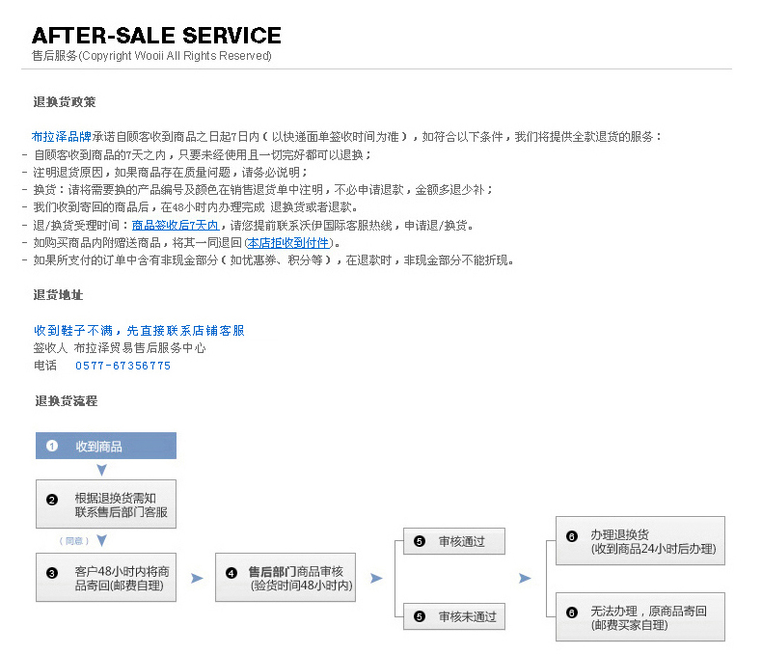Click the number 4 icon beside 售后部门商品审核
This screenshot has width=762, height=654.
click(x=231, y=573)
